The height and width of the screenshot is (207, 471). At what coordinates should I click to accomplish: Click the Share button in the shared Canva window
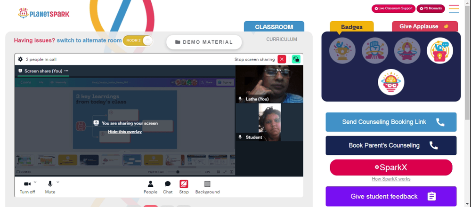point(207,82)
